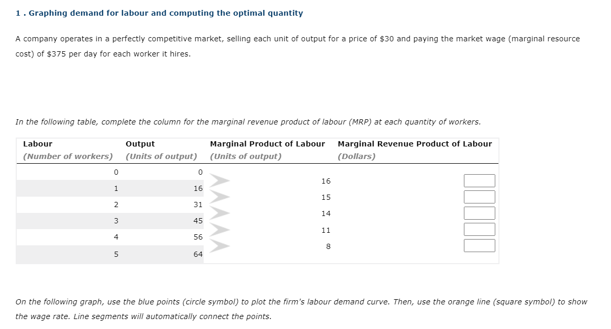Click the Marginal Product of Labour header
611x329 pixels.
coord(266,143)
